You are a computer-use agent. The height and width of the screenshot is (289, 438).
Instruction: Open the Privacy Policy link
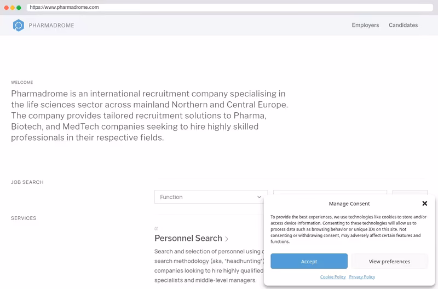[x=362, y=277]
